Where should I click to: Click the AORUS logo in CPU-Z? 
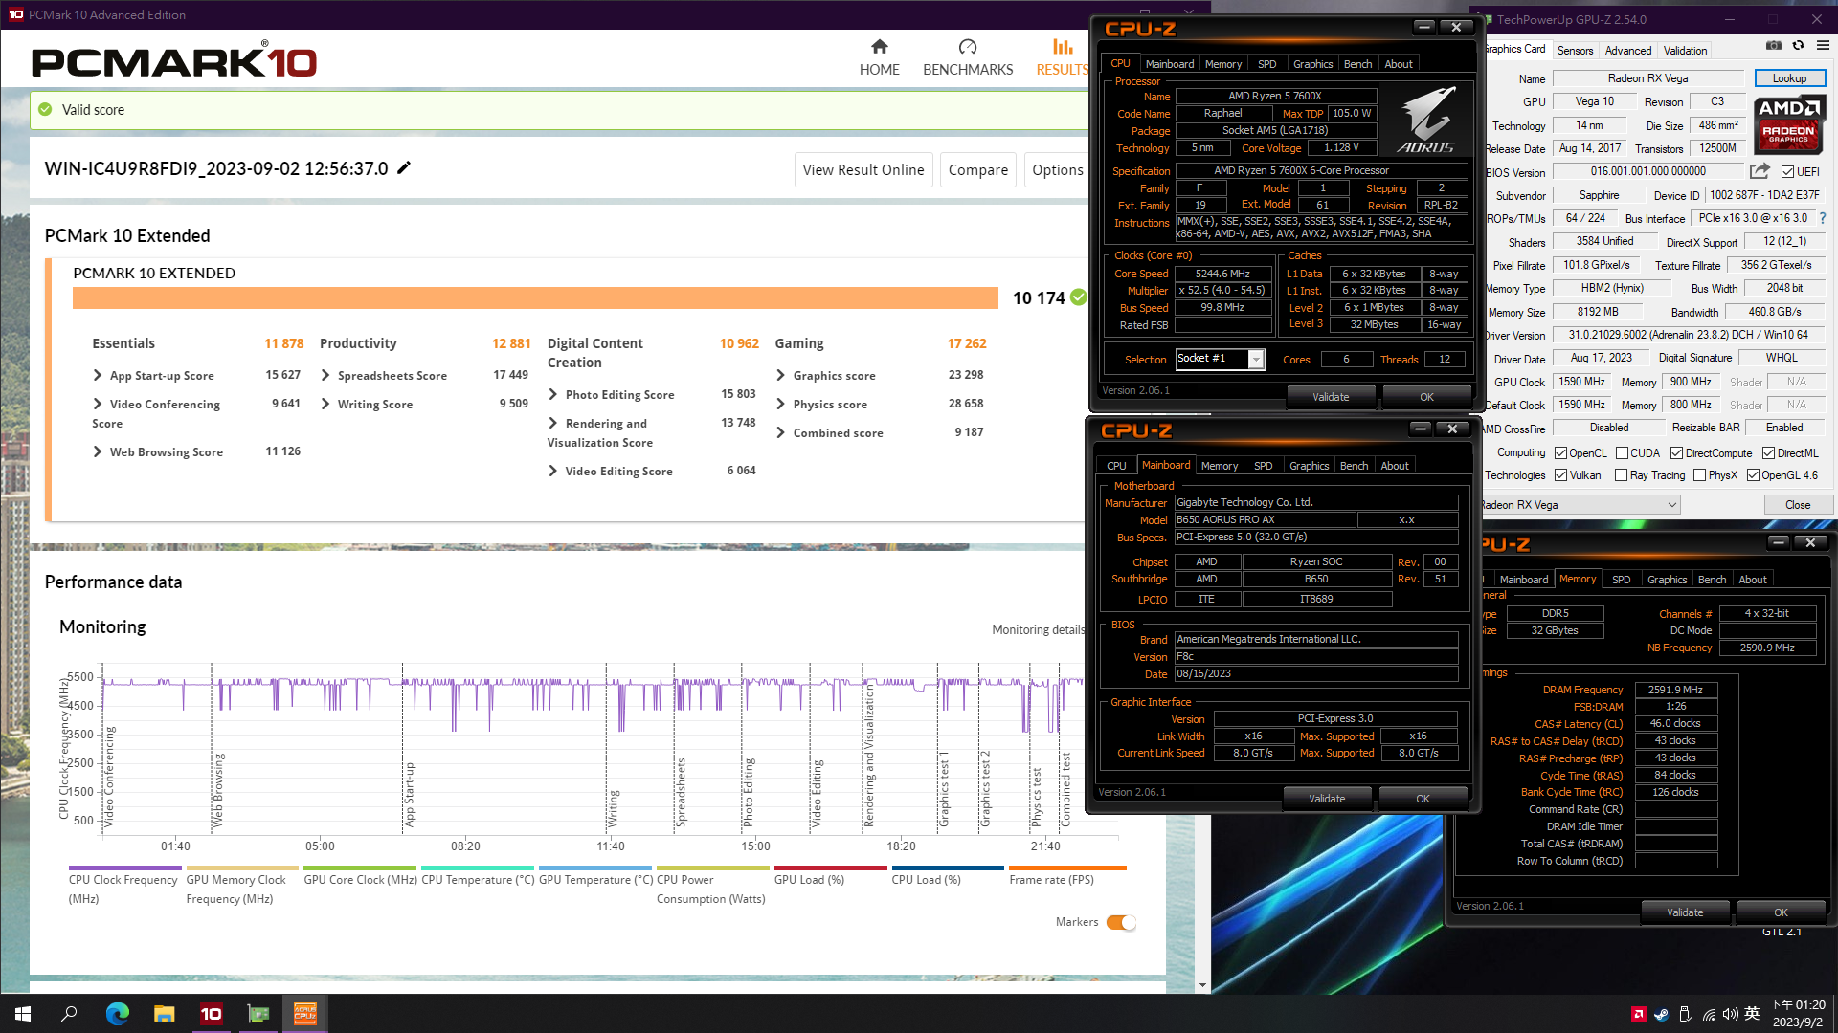pos(1425,120)
